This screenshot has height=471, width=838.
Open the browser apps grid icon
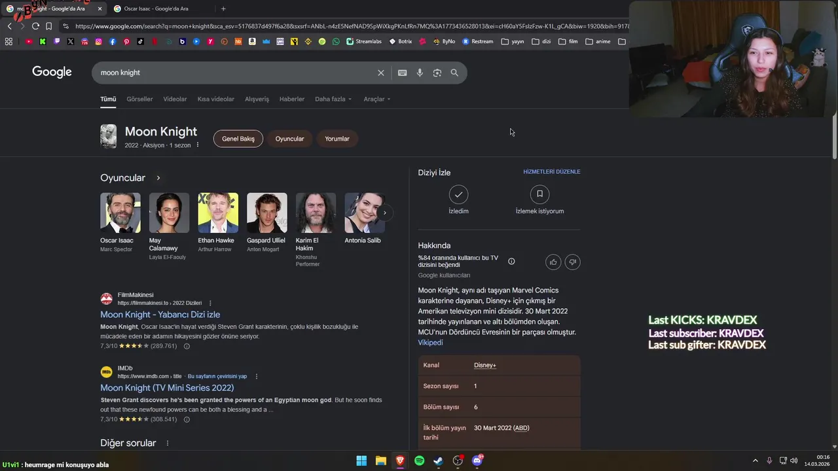pyautogui.click(x=9, y=41)
